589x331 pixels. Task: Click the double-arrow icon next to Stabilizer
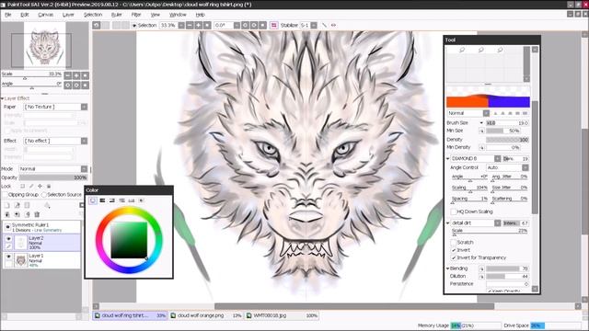333,25
